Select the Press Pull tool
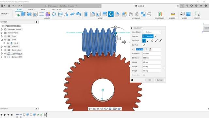The width and height of the screenshot is (209, 118). [x=86, y=14]
